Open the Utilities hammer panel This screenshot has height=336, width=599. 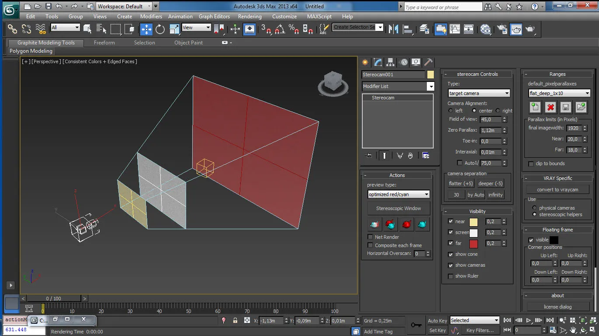pos(429,62)
